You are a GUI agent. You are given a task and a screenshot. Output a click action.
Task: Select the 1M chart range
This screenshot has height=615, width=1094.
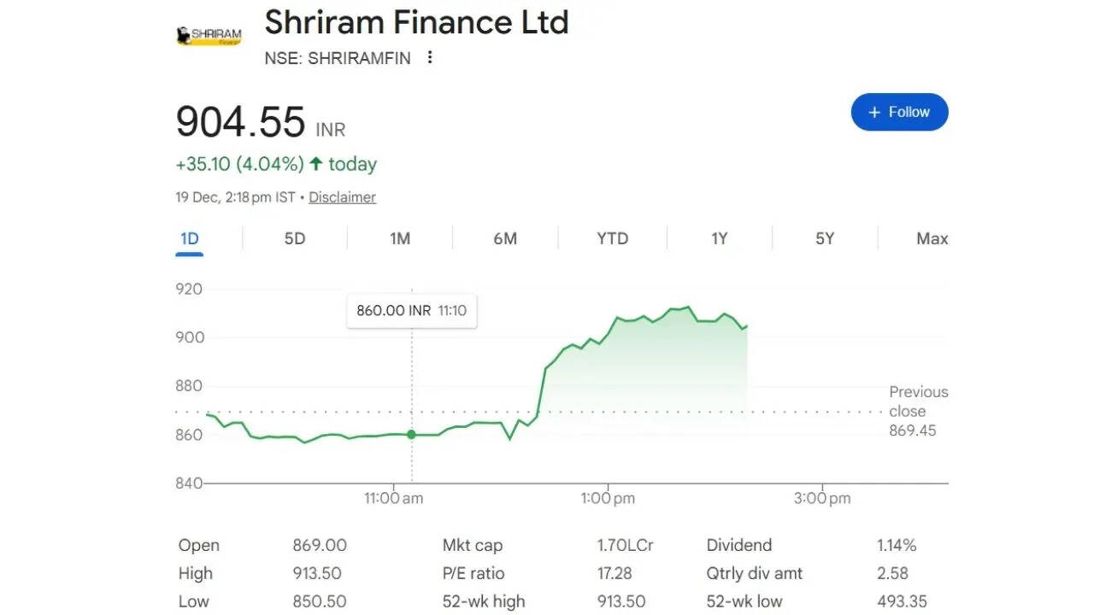click(x=400, y=238)
